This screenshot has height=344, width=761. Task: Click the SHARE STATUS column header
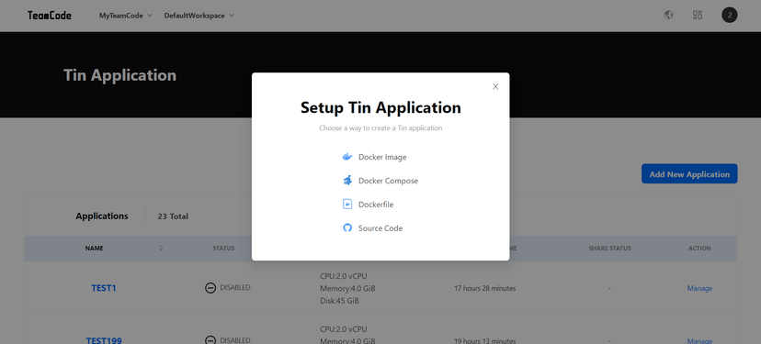(609, 248)
